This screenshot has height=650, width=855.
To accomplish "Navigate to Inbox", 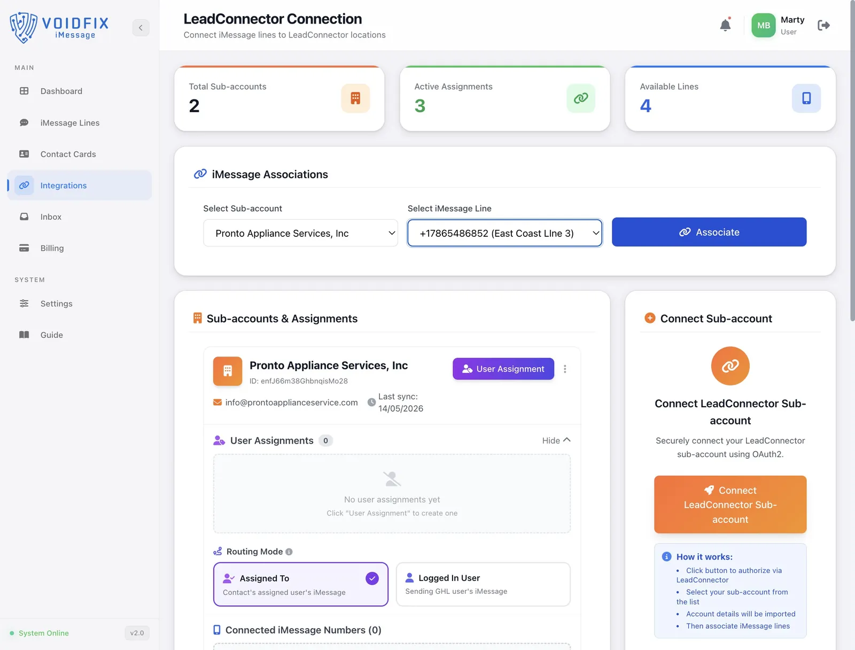I will [80, 217].
